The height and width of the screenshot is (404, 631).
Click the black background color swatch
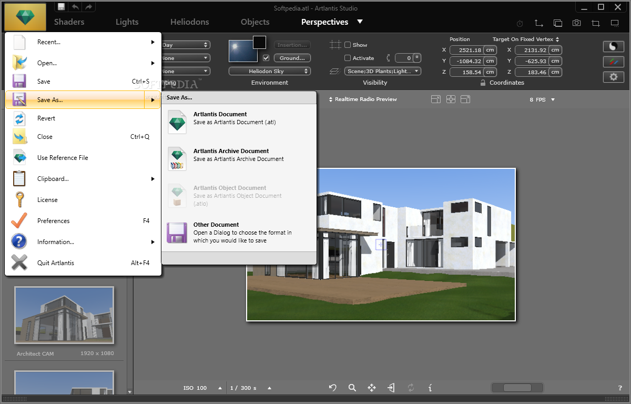260,43
